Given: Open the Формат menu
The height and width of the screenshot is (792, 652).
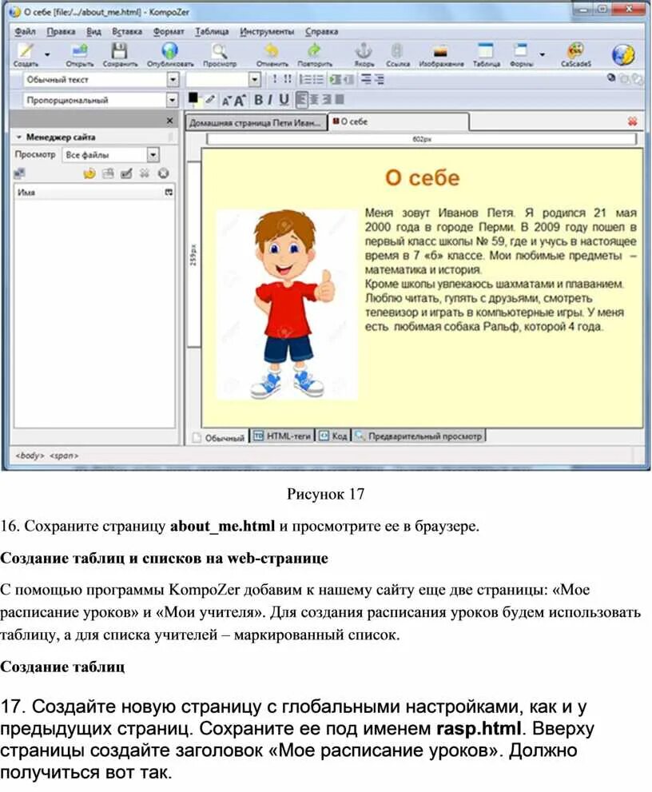Looking at the screenshot, I should pyautogui.click(x=169, y=31).
